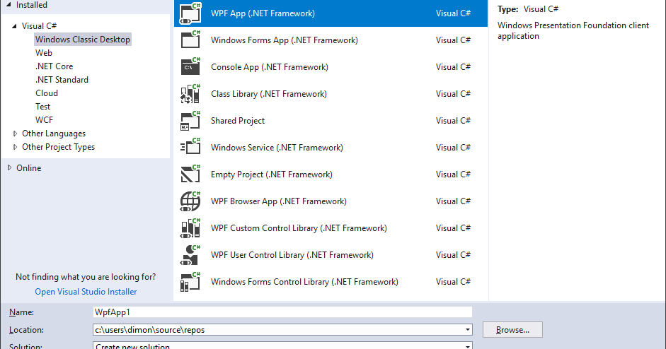This screenshot has width=666, height=349.
Task: Select the .NET Core category
Action: coord(54,66)
